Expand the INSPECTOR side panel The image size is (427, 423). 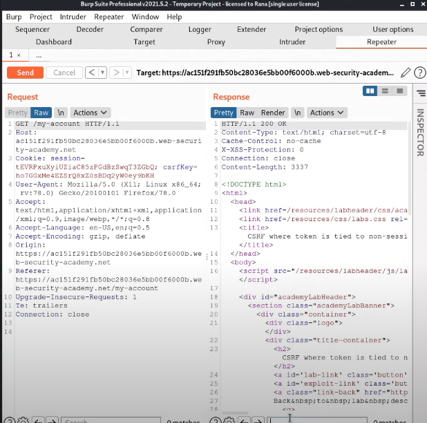420,133
